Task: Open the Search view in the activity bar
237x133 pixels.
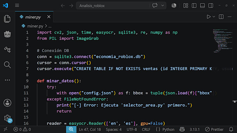Action: [x=7, y=65]
